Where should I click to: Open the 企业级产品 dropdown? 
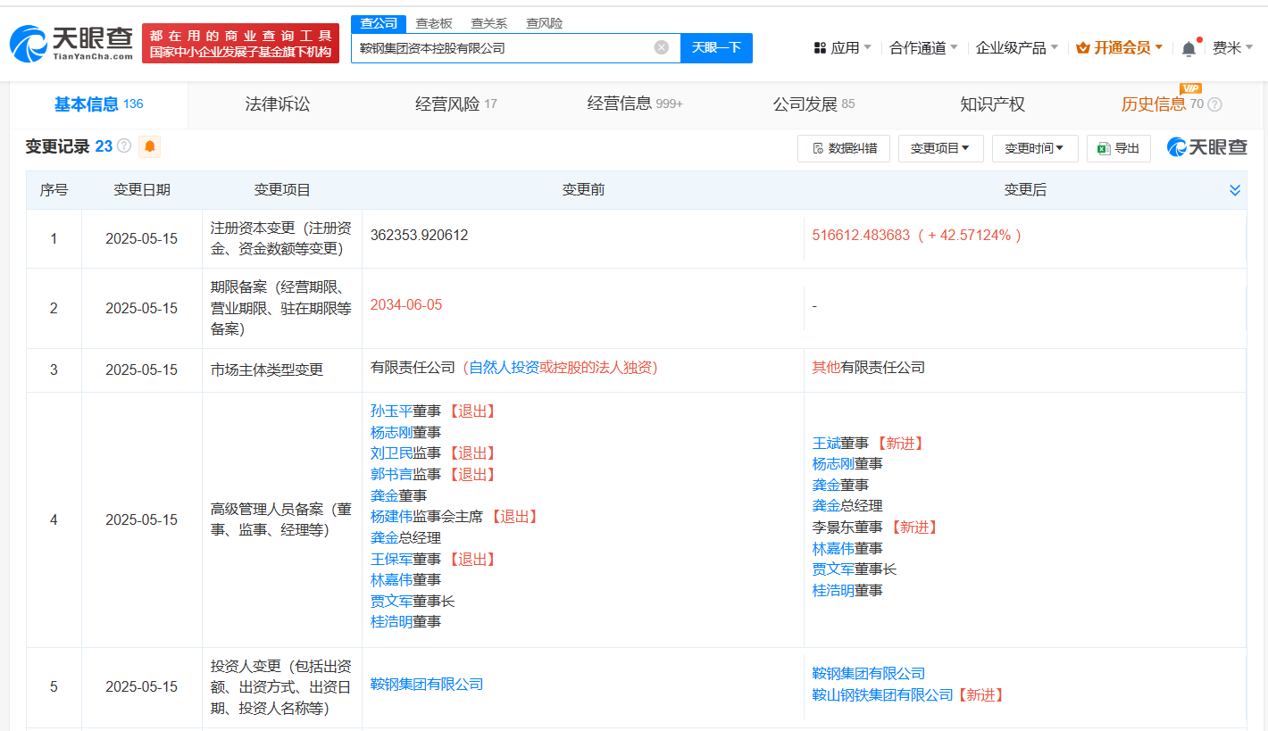click(x=1017, y=47)
